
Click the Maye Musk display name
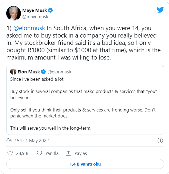tap(34, 10)
